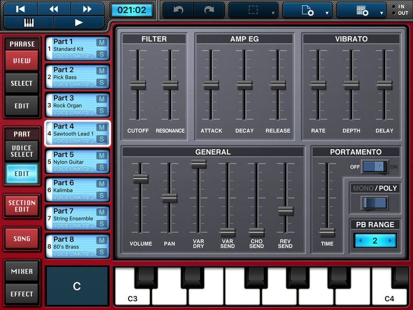Switch to the Song screen

pos(22,239)
